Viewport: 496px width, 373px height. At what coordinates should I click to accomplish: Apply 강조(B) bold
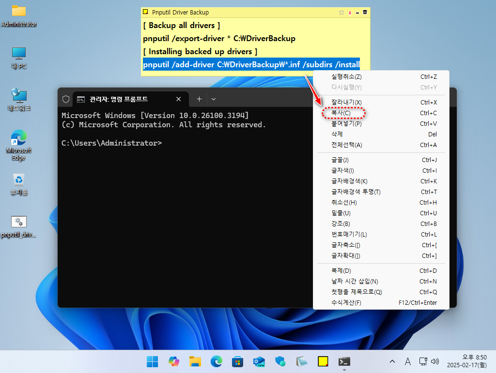[x=381, y=224]
